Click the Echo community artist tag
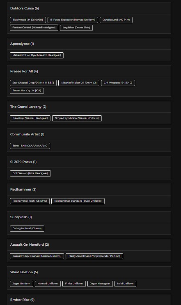 [30, 146]
